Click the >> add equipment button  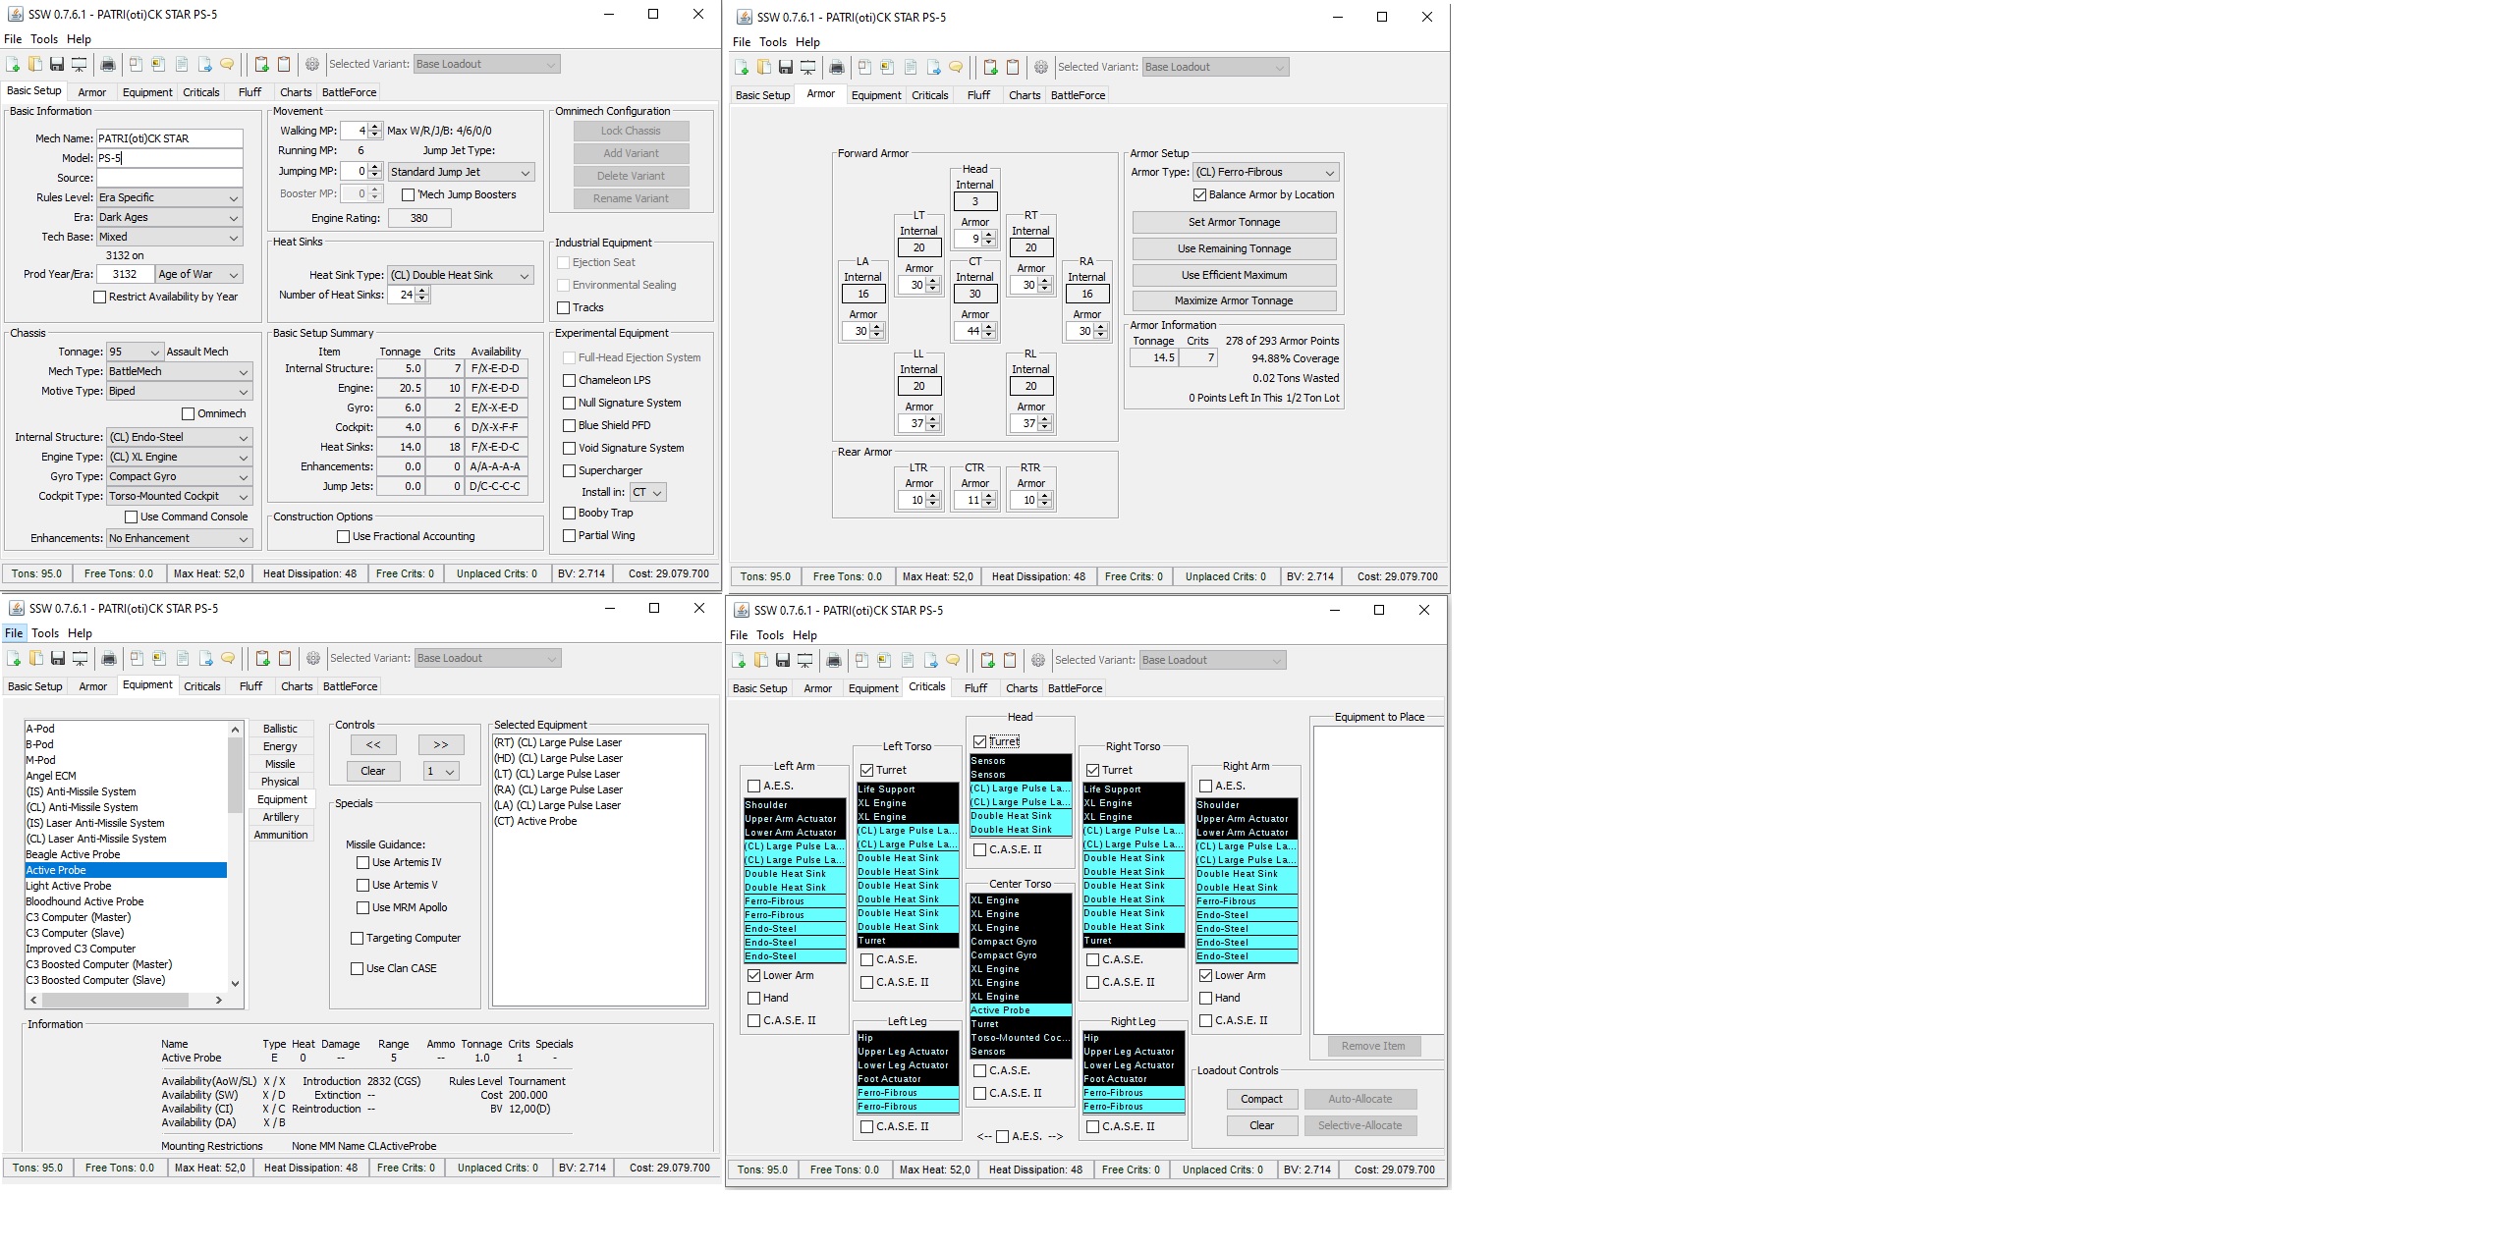[x=441, y=745]
